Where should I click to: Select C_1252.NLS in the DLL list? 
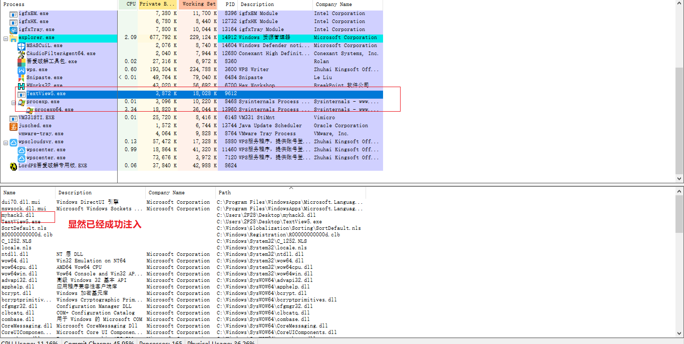point(17,241)
